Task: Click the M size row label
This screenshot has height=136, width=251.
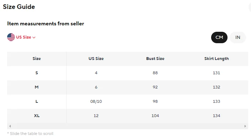Action: [37, 87]
